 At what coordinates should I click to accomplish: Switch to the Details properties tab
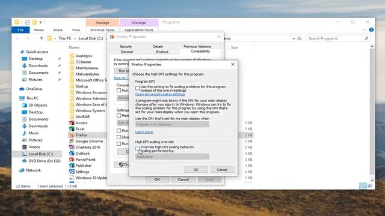coord(158,47)
